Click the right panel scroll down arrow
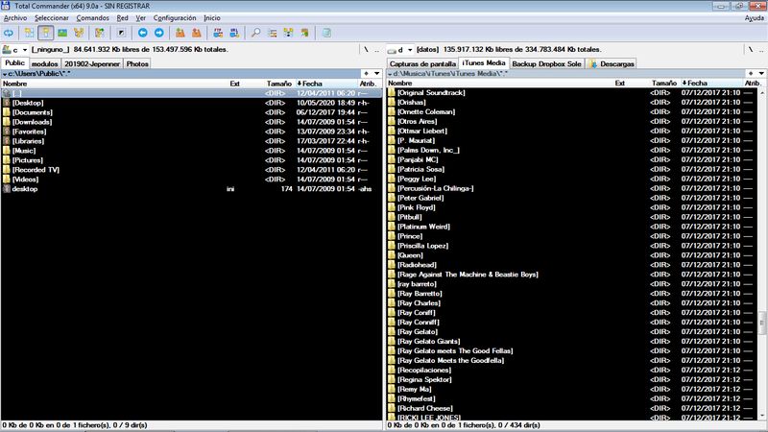The height and width of the screenshot is (432, 768). point(762,416)
